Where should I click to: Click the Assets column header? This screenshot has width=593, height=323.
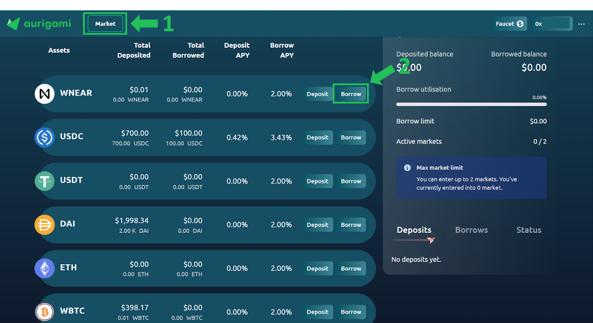pos(59,50)
